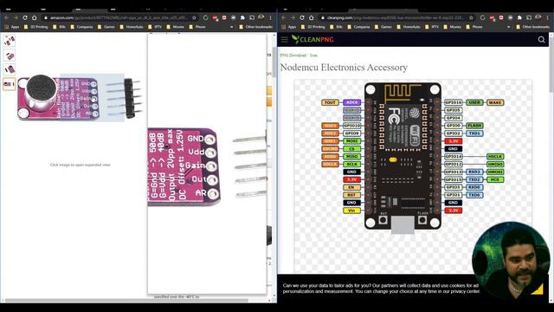Open home page in Amazon browser window
The image size is (554, 312).
[x=35, y=17]
